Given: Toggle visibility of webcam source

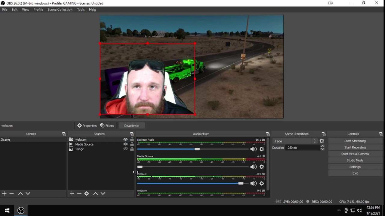Looking at the screenshot, I should 125,139.
